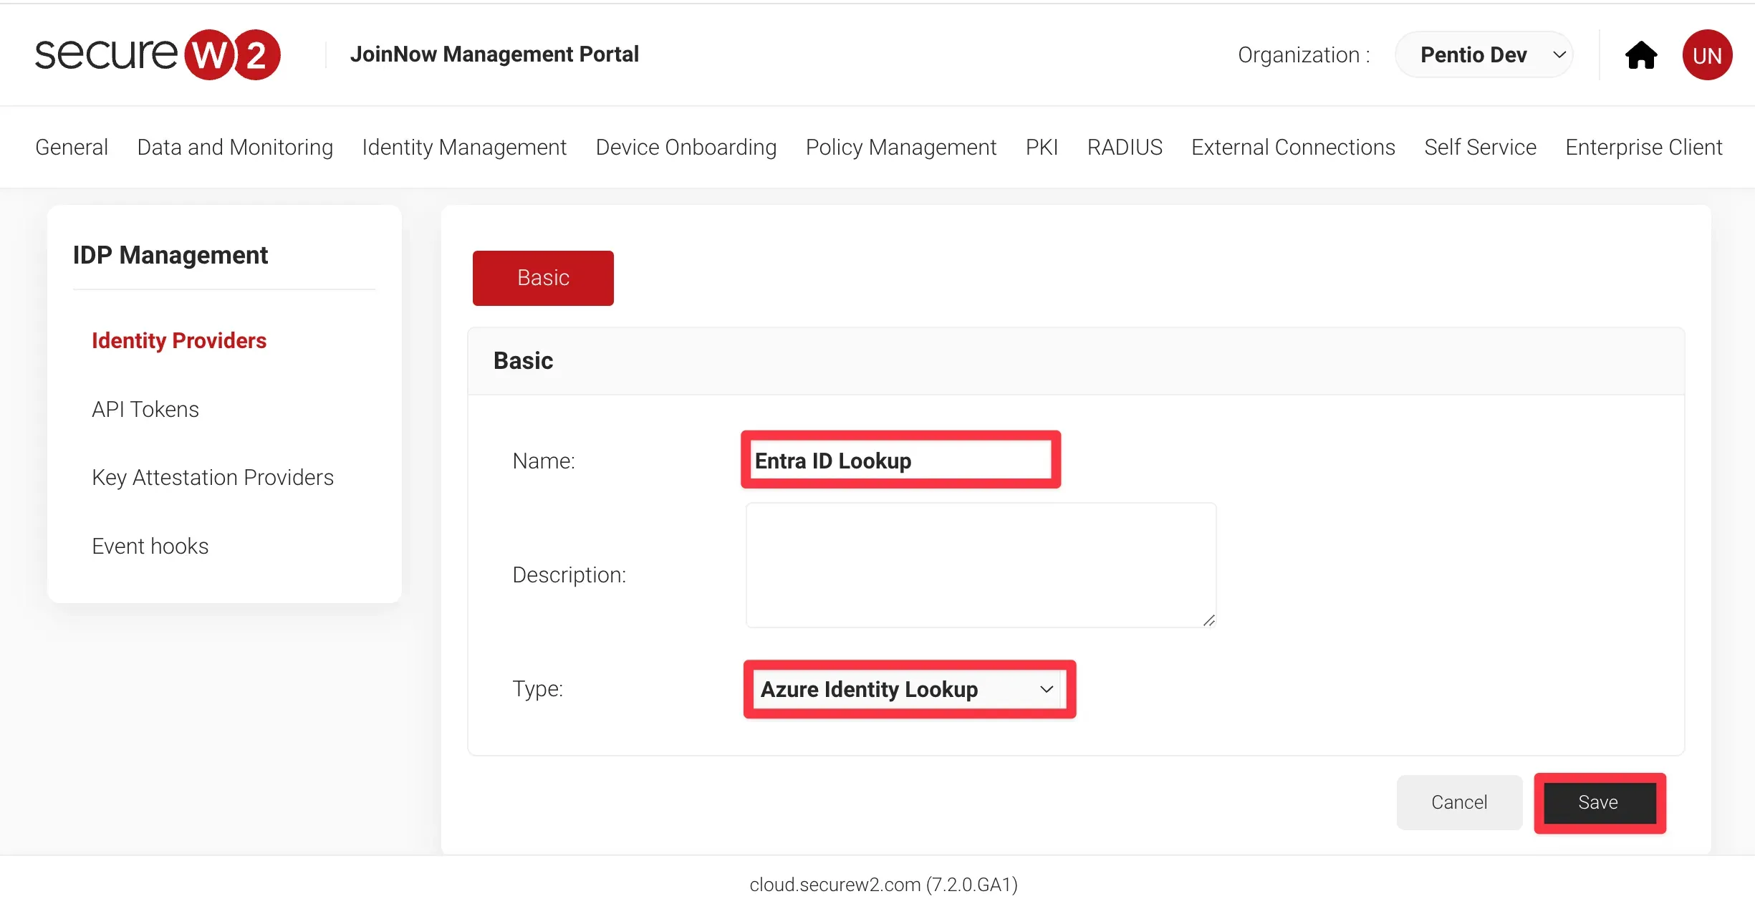Open the UN user avatar menu
Screen dimensions: 1755x904
tap(1706, 55)
